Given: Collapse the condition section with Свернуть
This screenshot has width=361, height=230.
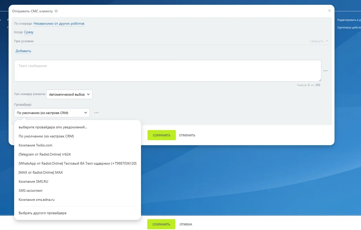Looking at the screenshot, I should coord(319,41).
